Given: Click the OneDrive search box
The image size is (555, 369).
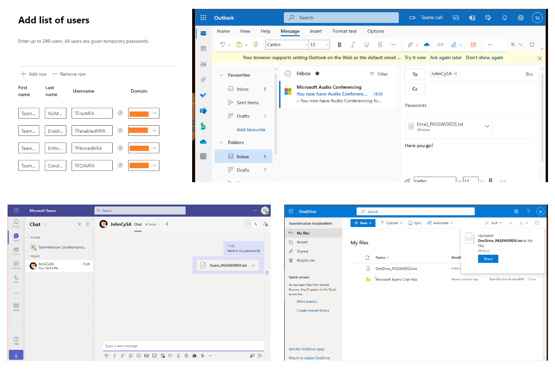Looking at the screenshot, I should coord(415,212).
